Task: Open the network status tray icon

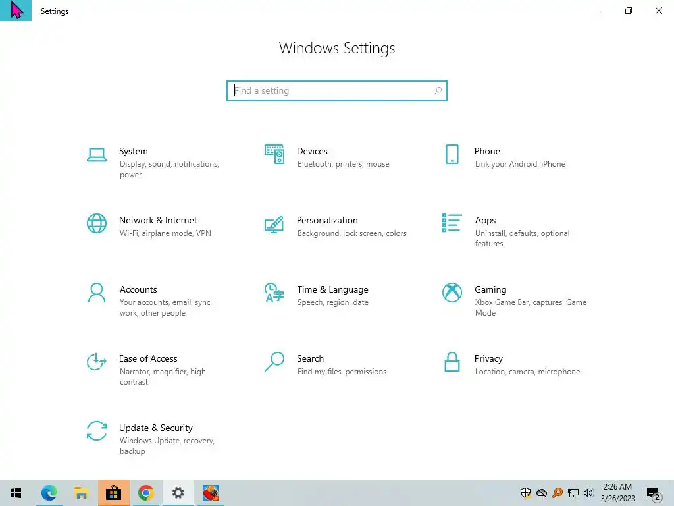Action: click(x=573, y=493)
